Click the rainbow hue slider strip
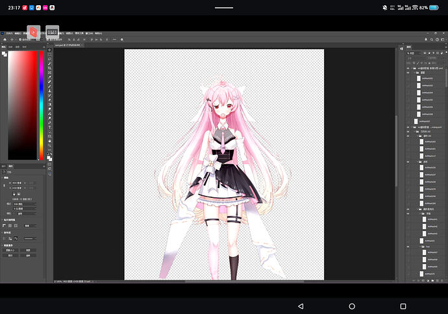 pos(42,105)
